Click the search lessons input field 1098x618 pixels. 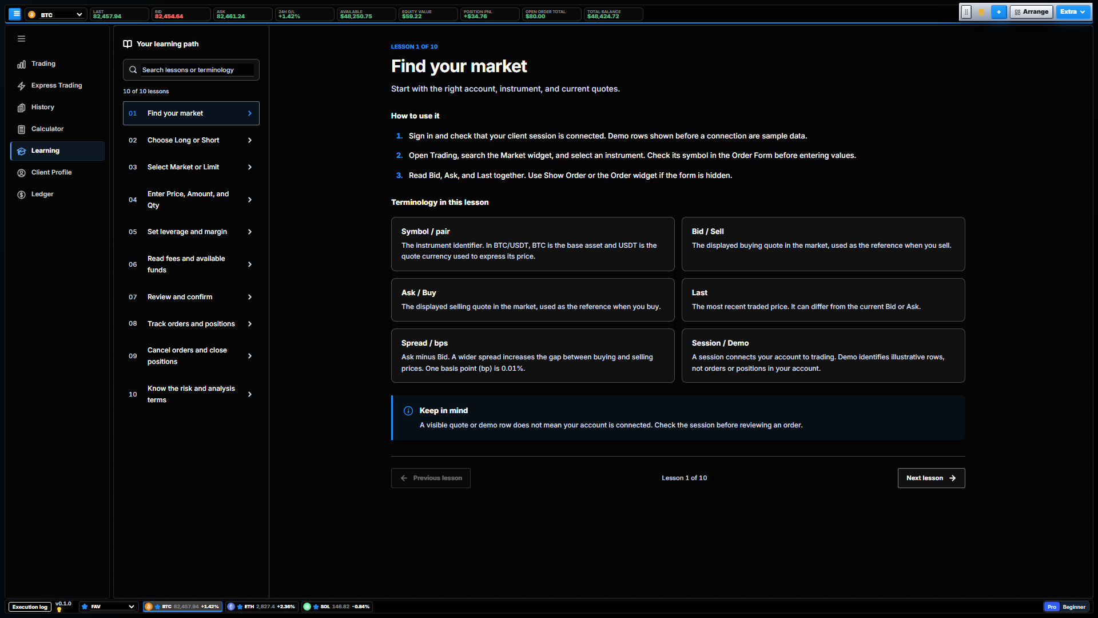pyautogui.click(x=191, y=70)
